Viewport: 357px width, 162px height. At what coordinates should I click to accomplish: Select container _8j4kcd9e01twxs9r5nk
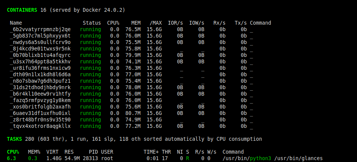click(40, 49)
